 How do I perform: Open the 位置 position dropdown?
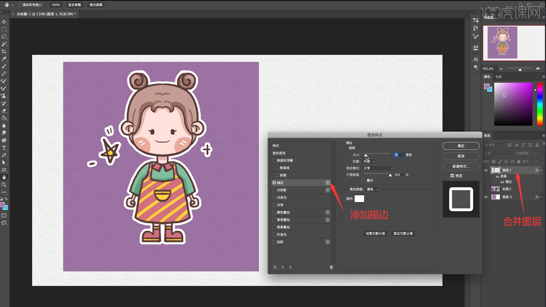click(x=369, y=161)
